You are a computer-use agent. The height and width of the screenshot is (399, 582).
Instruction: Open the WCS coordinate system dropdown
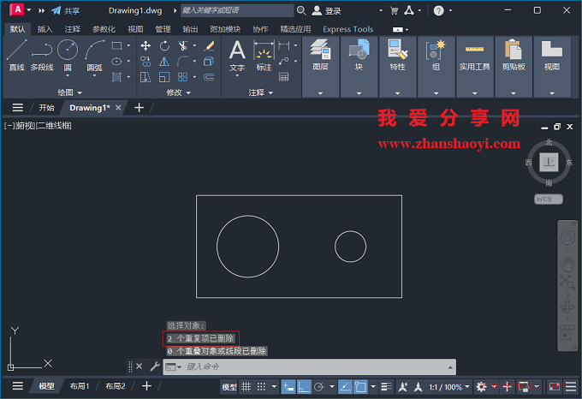click(549, 199)
